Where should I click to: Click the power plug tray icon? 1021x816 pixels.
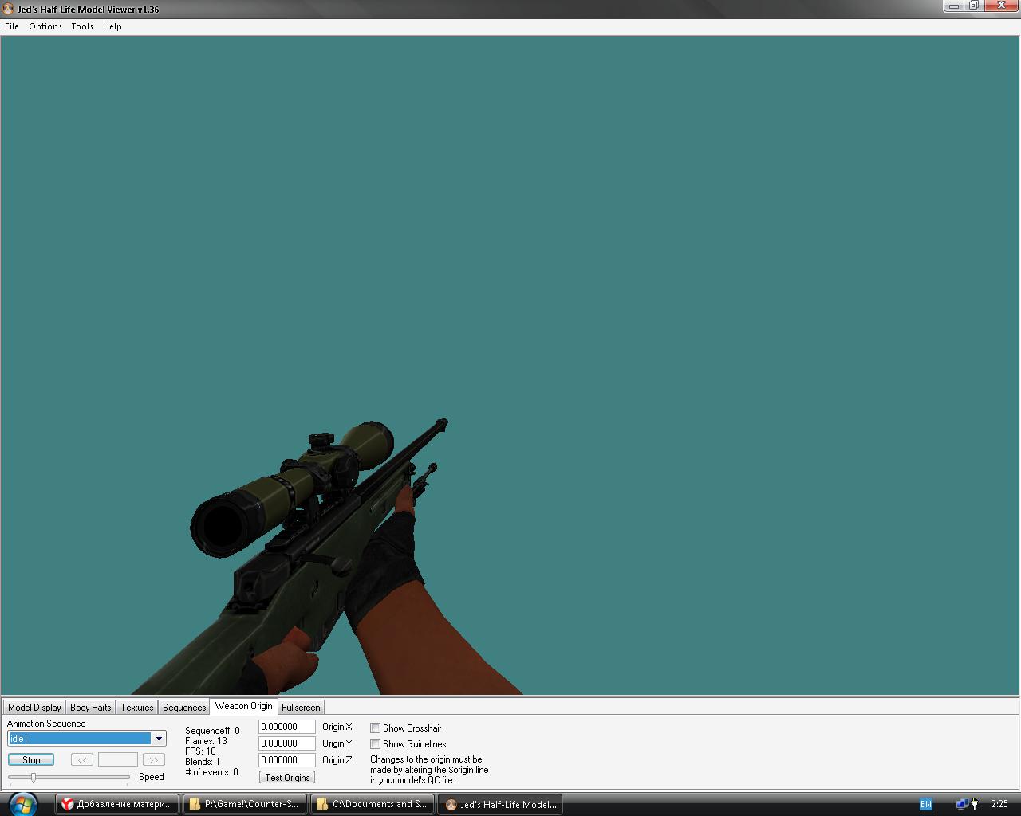(974, 804)
